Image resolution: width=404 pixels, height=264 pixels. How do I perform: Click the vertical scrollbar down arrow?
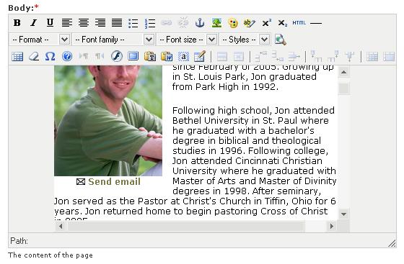pos(343,214)
